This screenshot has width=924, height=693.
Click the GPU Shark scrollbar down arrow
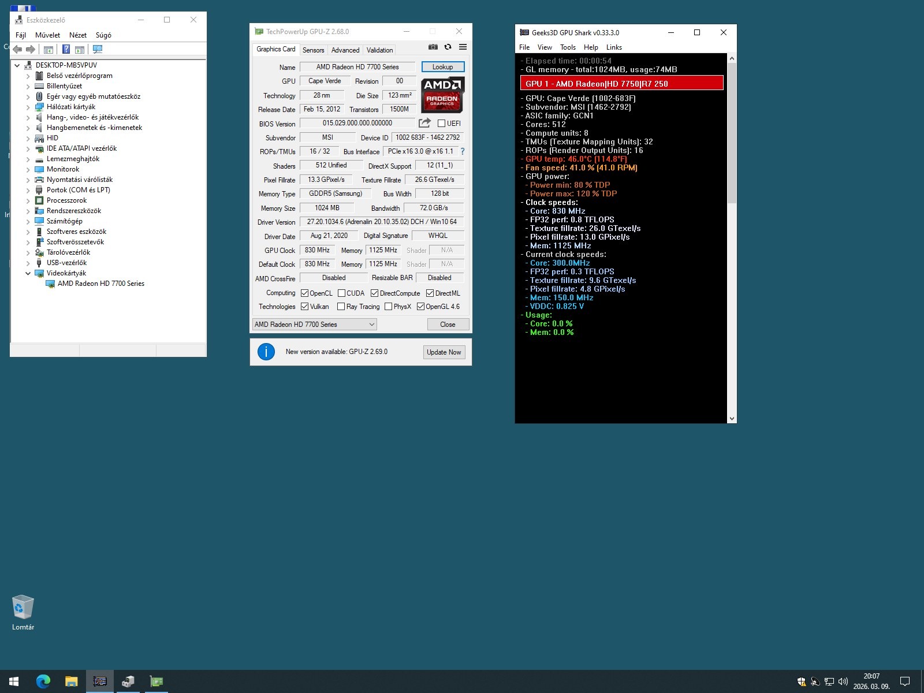point(732,419)
